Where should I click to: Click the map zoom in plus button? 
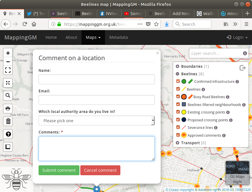[8, 53]
